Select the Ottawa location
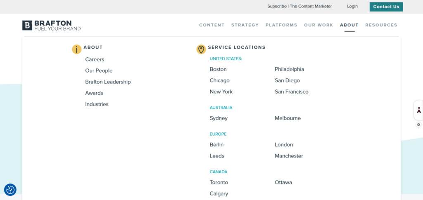 tap(283, 183)
